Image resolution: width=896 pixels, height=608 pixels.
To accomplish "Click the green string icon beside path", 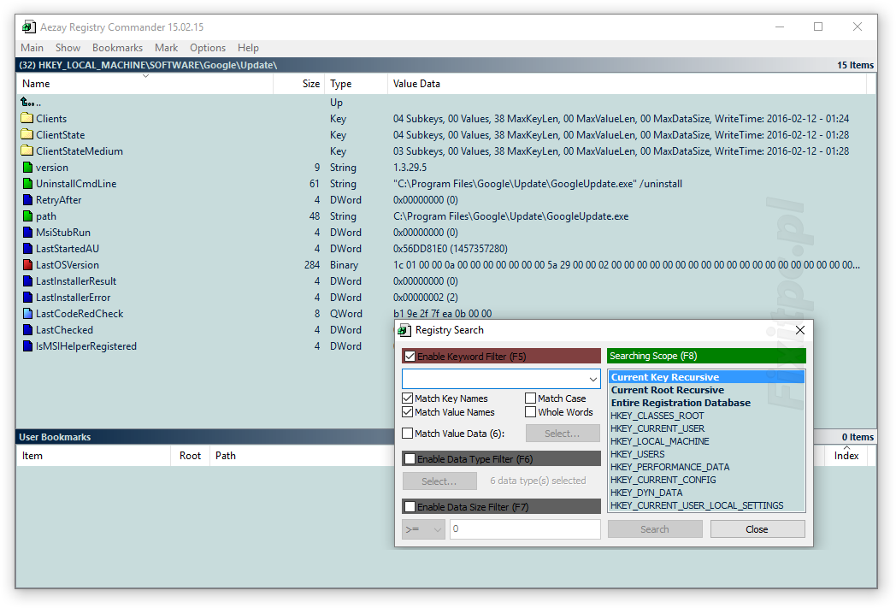I will tap(27, 216).
